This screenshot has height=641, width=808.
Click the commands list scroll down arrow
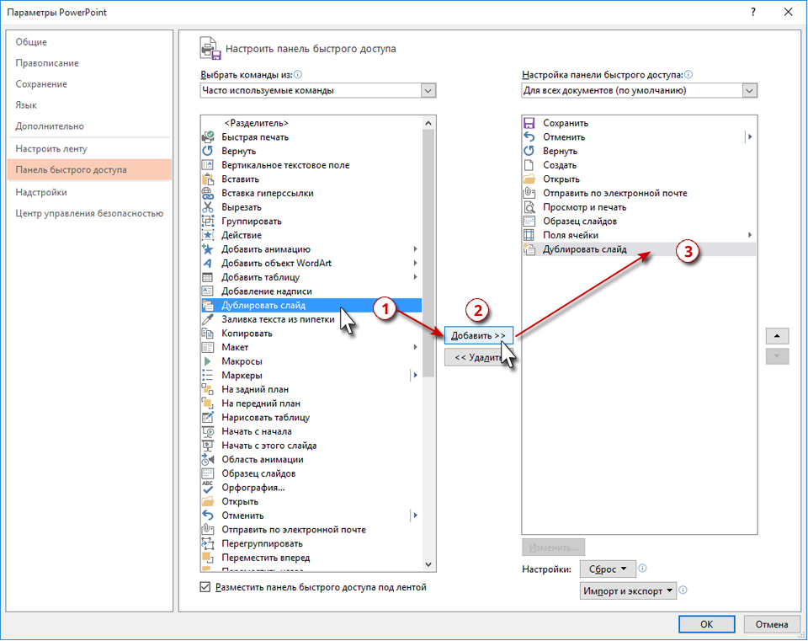[428, 564]
